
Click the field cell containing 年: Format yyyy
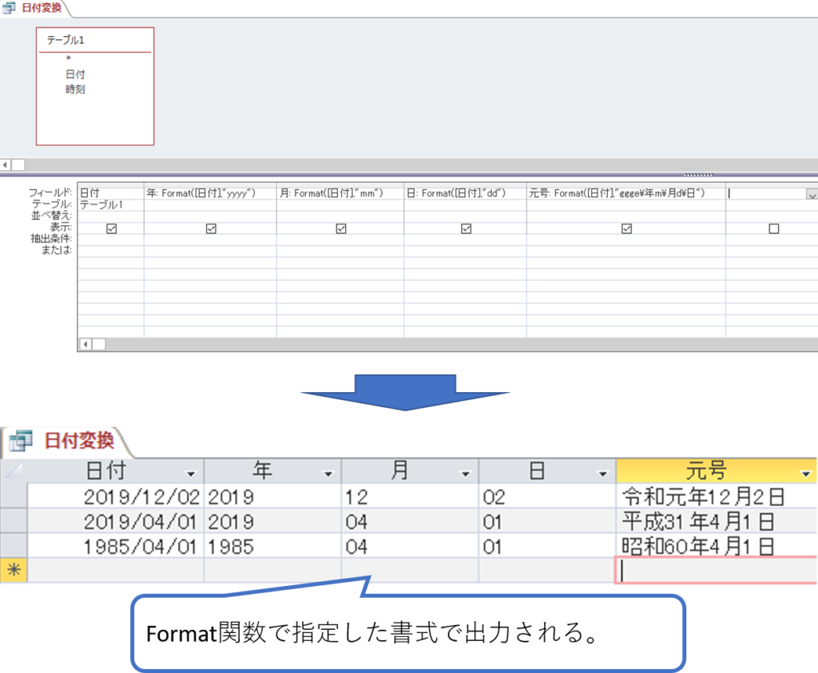tap(210, 193)
